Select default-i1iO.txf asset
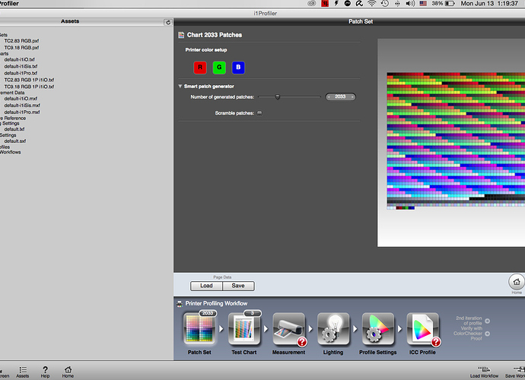The height and width of the screenshot is (380, 525). click(20, 59)
